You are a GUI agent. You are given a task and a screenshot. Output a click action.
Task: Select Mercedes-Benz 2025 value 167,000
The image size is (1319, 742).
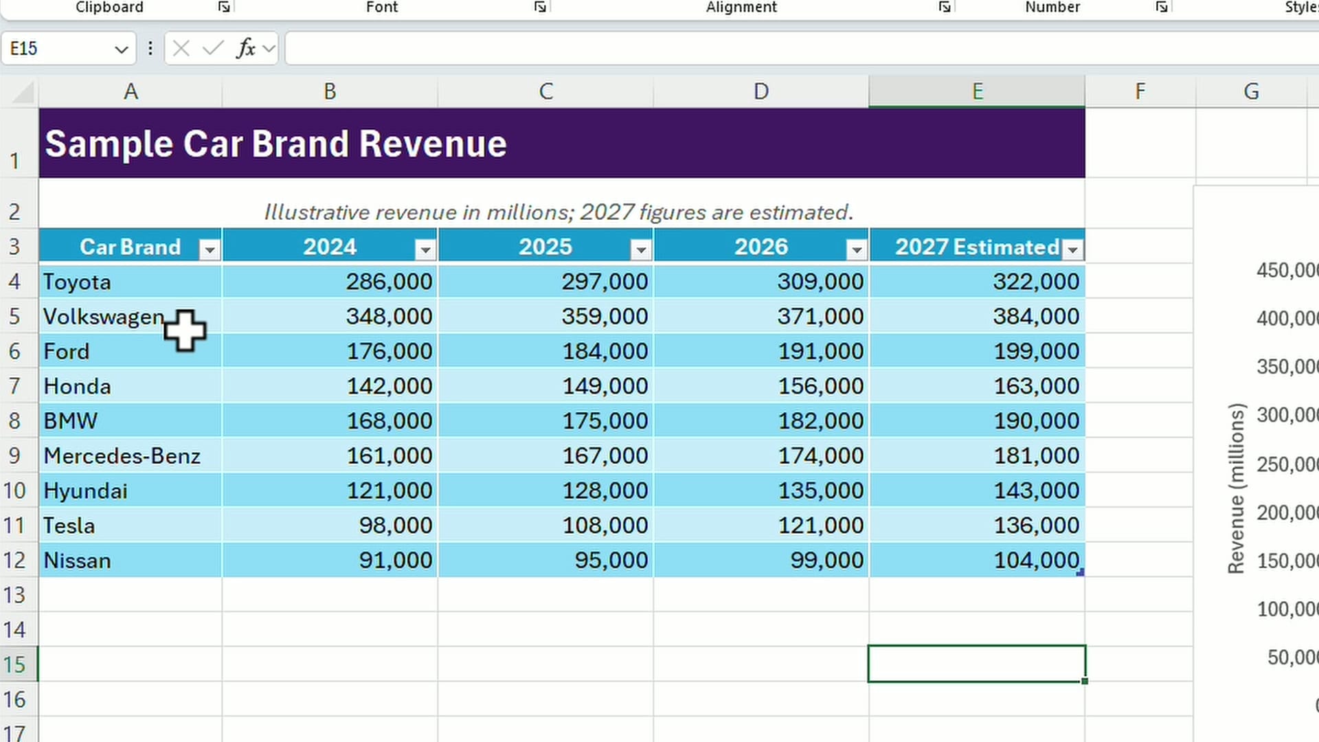click(545, 456)
